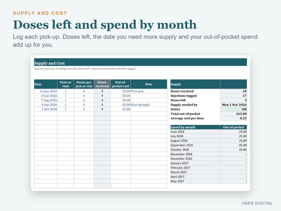Image resolution: width=281 pixels, height=211 pixels.
Task: Click the 25.00 cost in the 7 Aug row
Action: (x=120, y=100)
